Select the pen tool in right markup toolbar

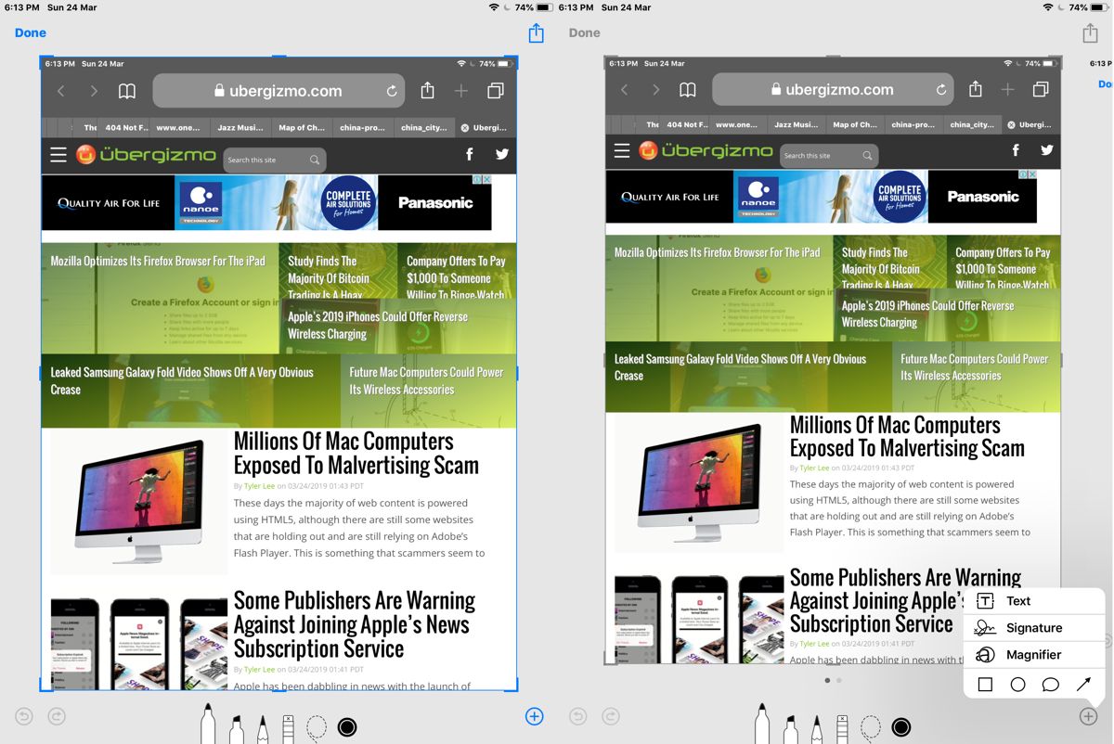tap(761, 723)
